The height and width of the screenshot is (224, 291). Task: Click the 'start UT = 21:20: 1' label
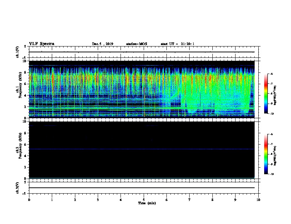coord(177,44)
